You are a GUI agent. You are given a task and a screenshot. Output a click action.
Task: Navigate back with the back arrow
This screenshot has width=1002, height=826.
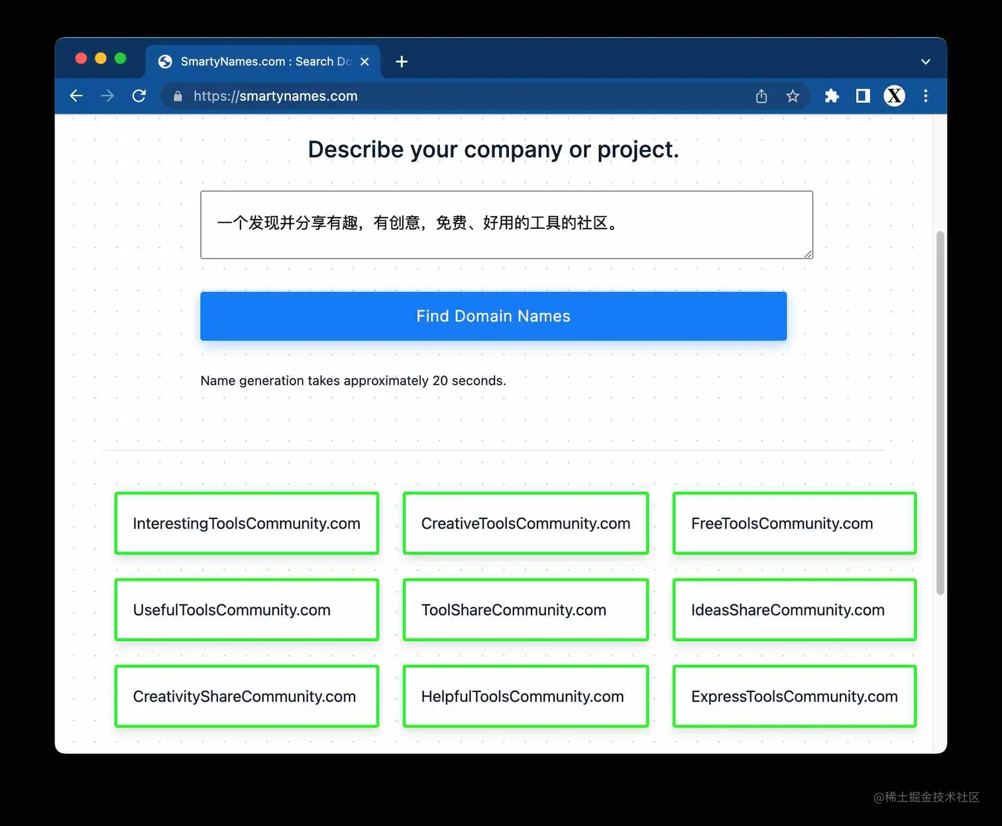(x=76, y=96)
